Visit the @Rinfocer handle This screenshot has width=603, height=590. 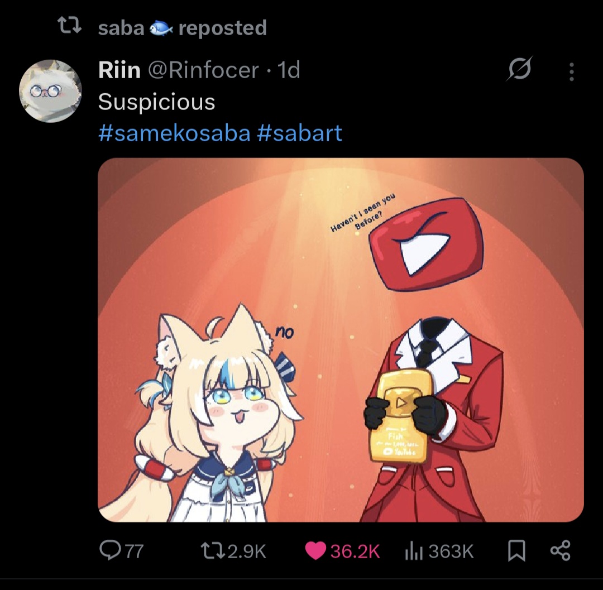point(203,70)
